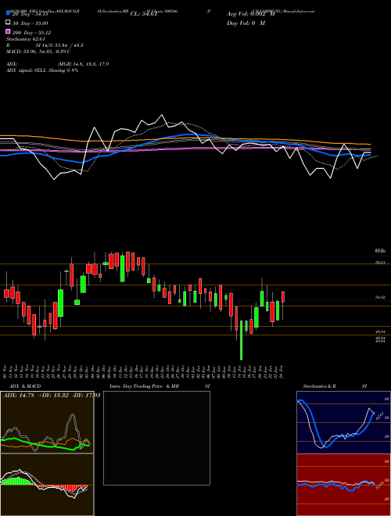Click the blue 20 Day legend marker
391x516 pixels.
pyautogui.click(x=8, y=13)
